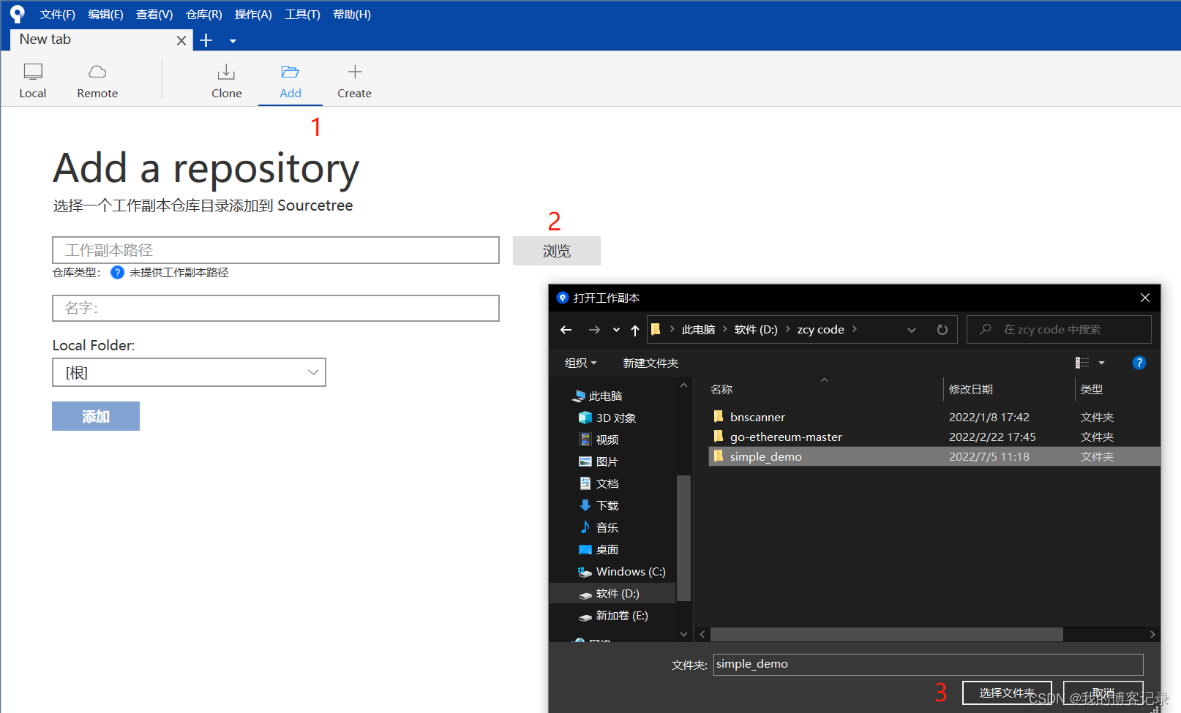This screenshot has width=1181, height=713.
Task: Navigate back in the file dialog
Action: pos(566,329)
